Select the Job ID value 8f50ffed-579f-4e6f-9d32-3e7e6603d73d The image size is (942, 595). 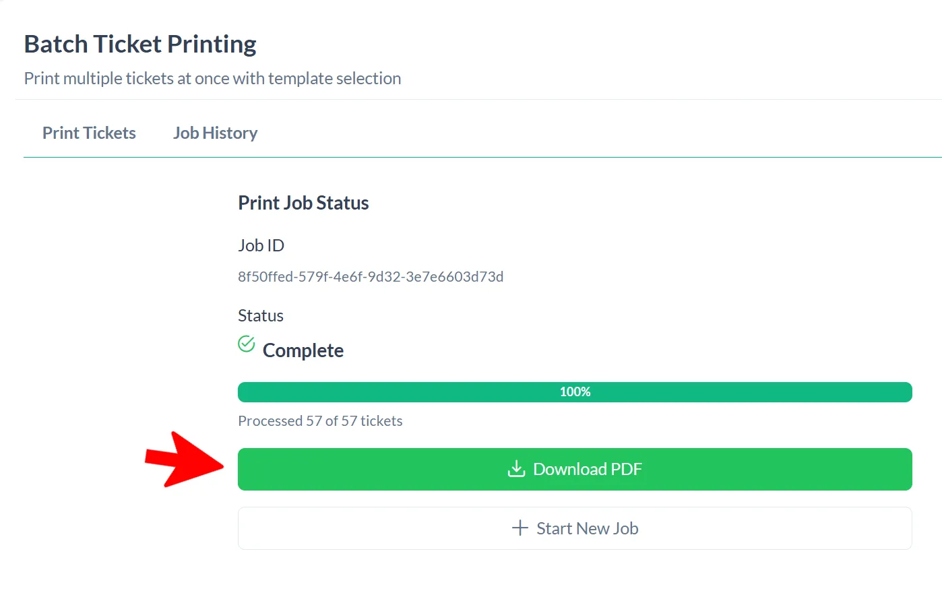(371, 276)
